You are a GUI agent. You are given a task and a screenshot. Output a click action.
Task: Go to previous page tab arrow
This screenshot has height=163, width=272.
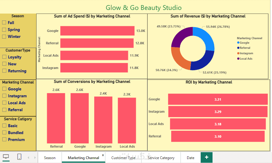click(x=28, y=158)
